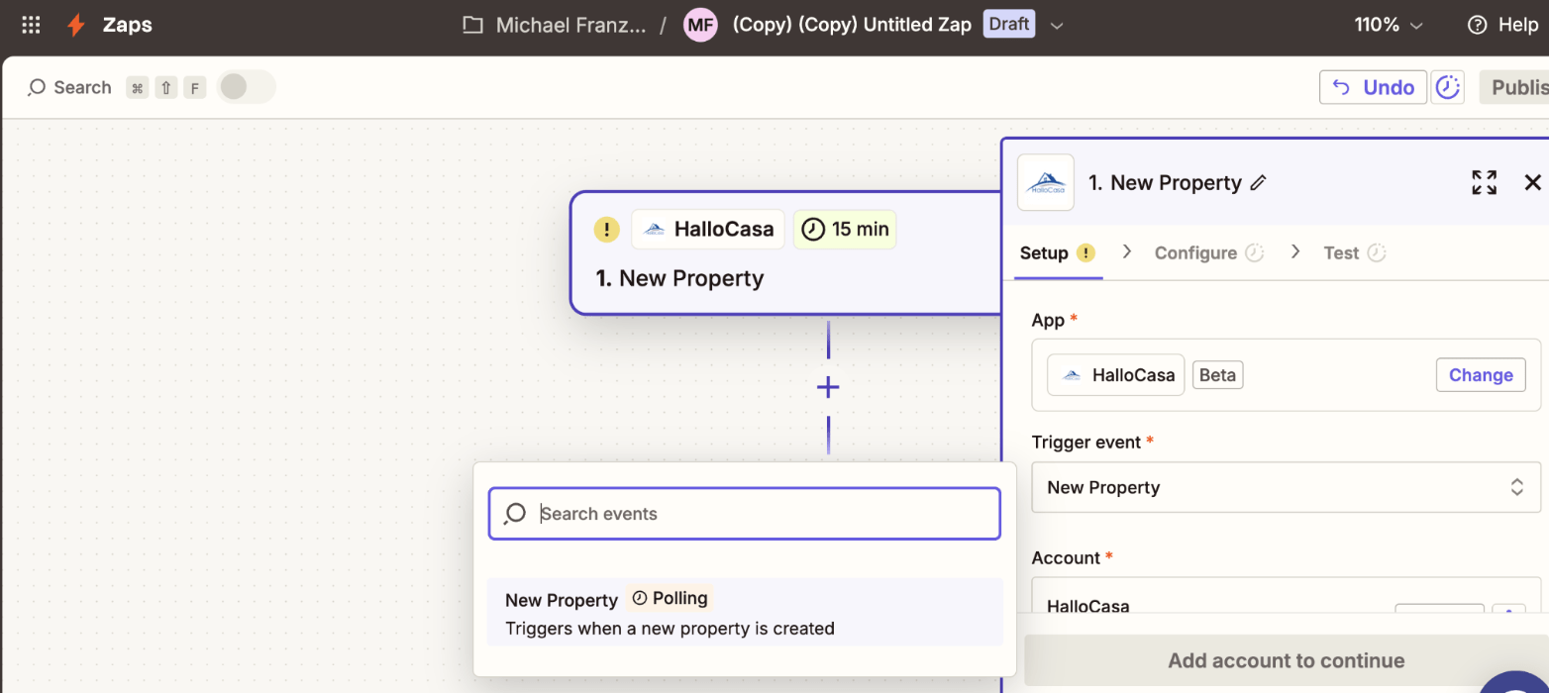Image resolution: width=1549 pixels, height=693 pixels.
Task: Click the Draft status badge
Action: point(1009,24)
